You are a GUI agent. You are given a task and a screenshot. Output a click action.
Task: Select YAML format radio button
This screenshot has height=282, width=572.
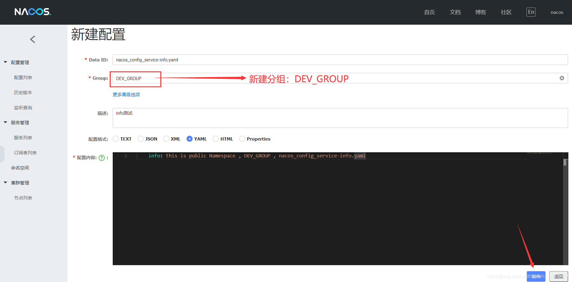click(x=190, y=139)
